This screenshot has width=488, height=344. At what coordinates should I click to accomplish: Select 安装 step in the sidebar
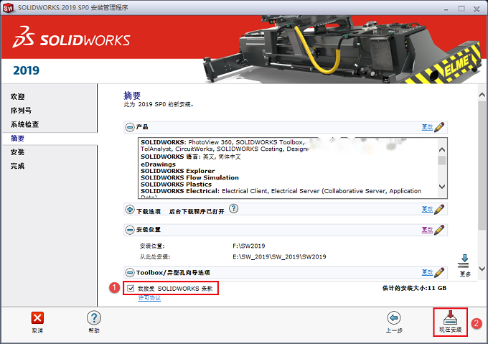17,152
